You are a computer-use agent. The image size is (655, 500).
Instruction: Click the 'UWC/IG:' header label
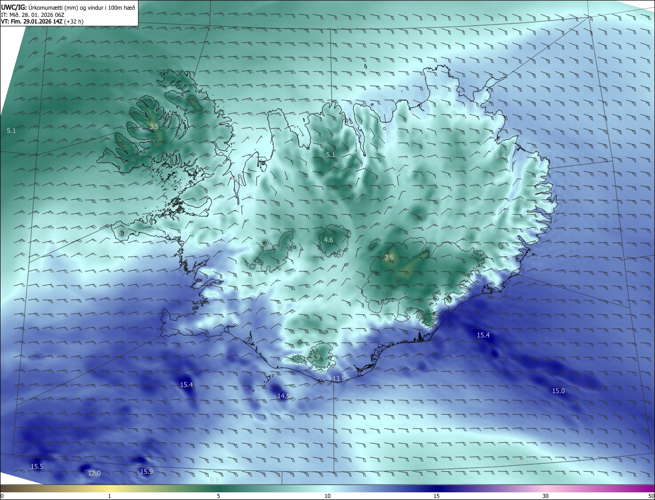(x=14, y=7)
